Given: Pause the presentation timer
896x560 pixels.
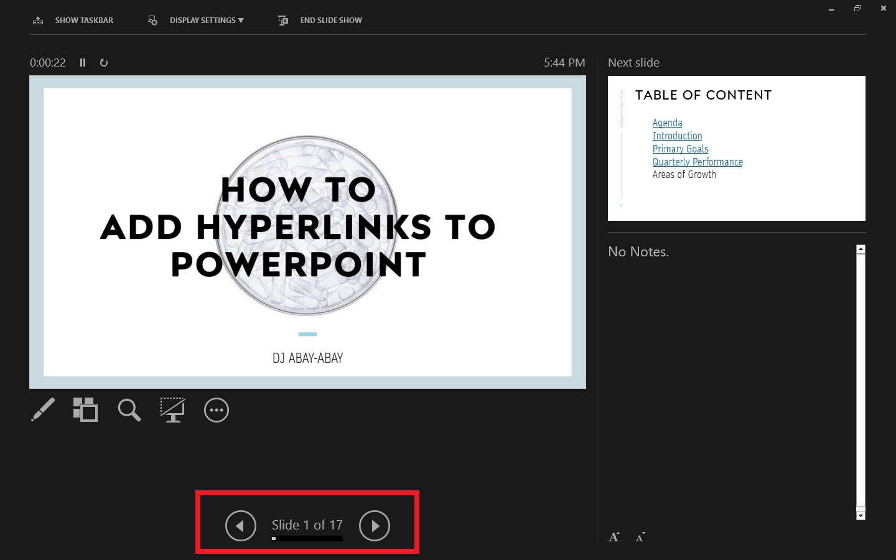Looking at the screenshot, I should [83, 62].
